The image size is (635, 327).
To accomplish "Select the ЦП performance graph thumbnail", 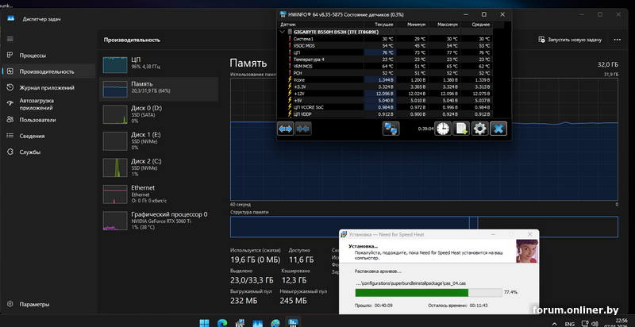I will click(x=115, y=61).
